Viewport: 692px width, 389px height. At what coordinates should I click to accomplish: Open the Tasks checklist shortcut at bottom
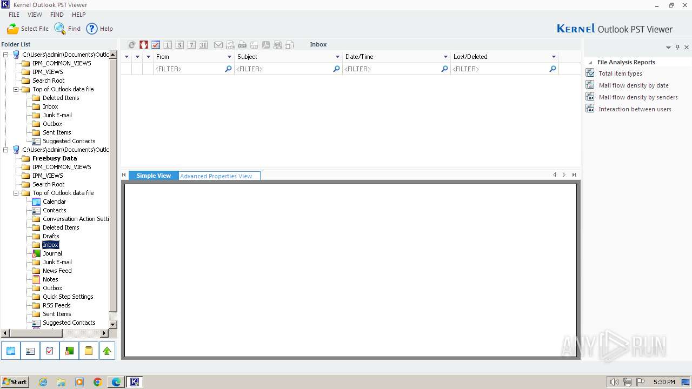point(50,351)
